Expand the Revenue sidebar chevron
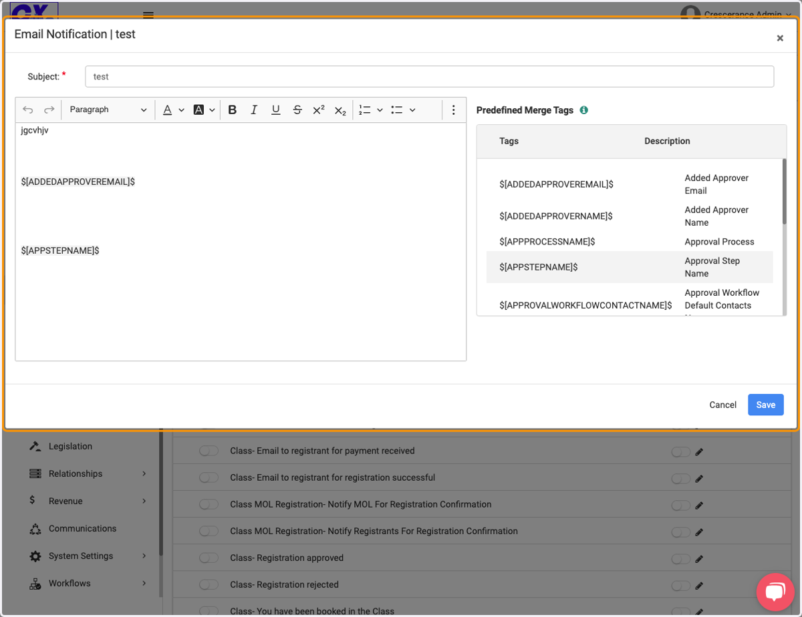Viewport: 802px width, 617px height. pyautogui.click(x=144, y=501)
